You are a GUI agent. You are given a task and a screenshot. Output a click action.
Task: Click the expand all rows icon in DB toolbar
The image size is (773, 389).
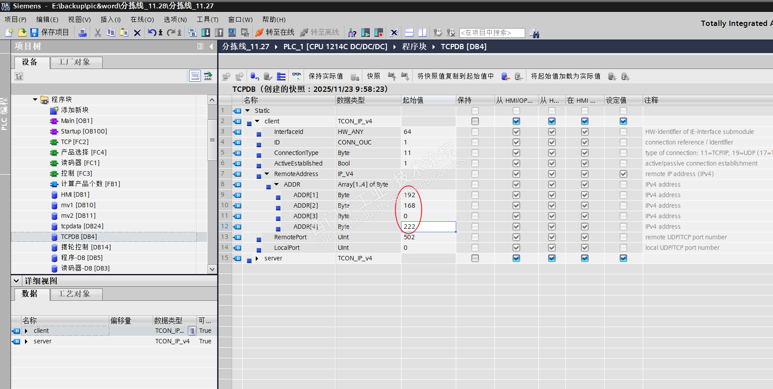(281, 76)
